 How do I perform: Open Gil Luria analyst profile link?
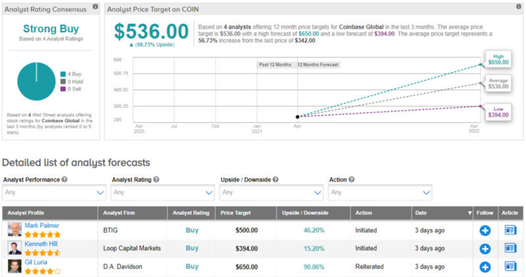click(37, 262)
